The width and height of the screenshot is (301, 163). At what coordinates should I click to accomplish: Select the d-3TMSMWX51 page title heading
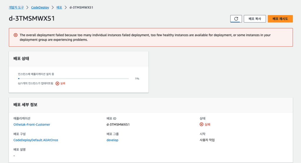32,18
